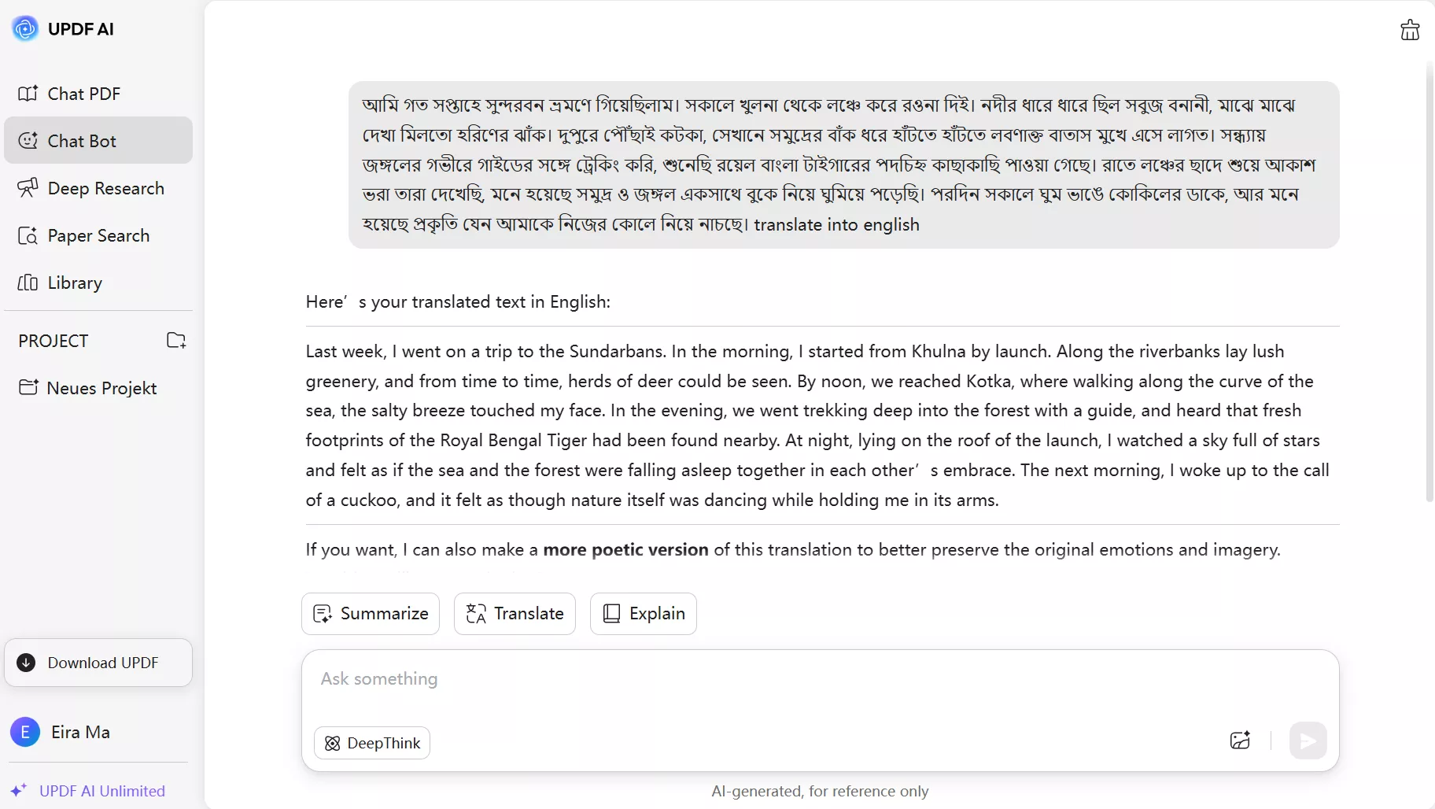The image size is (1435, 809).
Task: Create a new project with the folder-plus icon
Action: click(176, 341)
